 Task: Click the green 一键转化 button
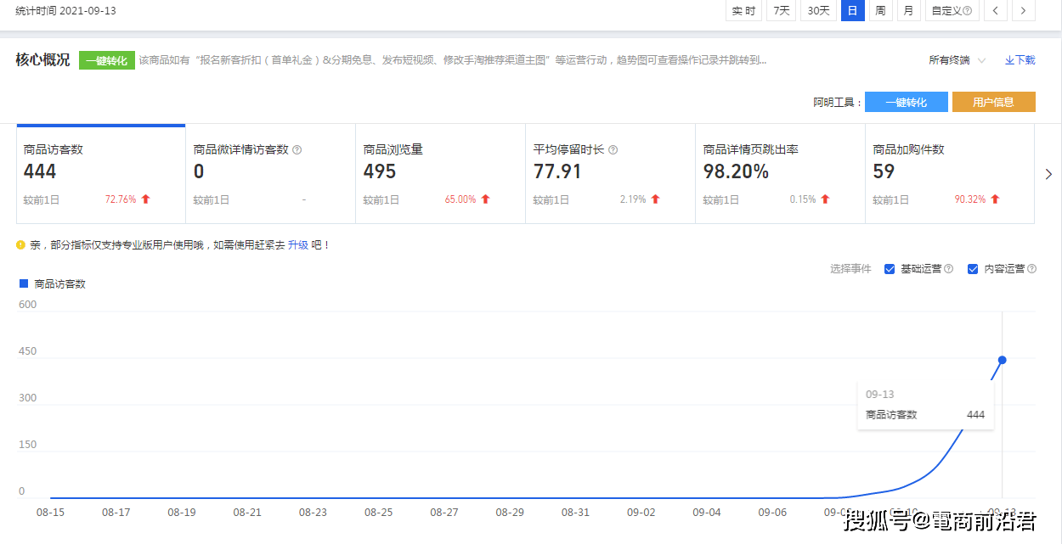coord(106,60)
